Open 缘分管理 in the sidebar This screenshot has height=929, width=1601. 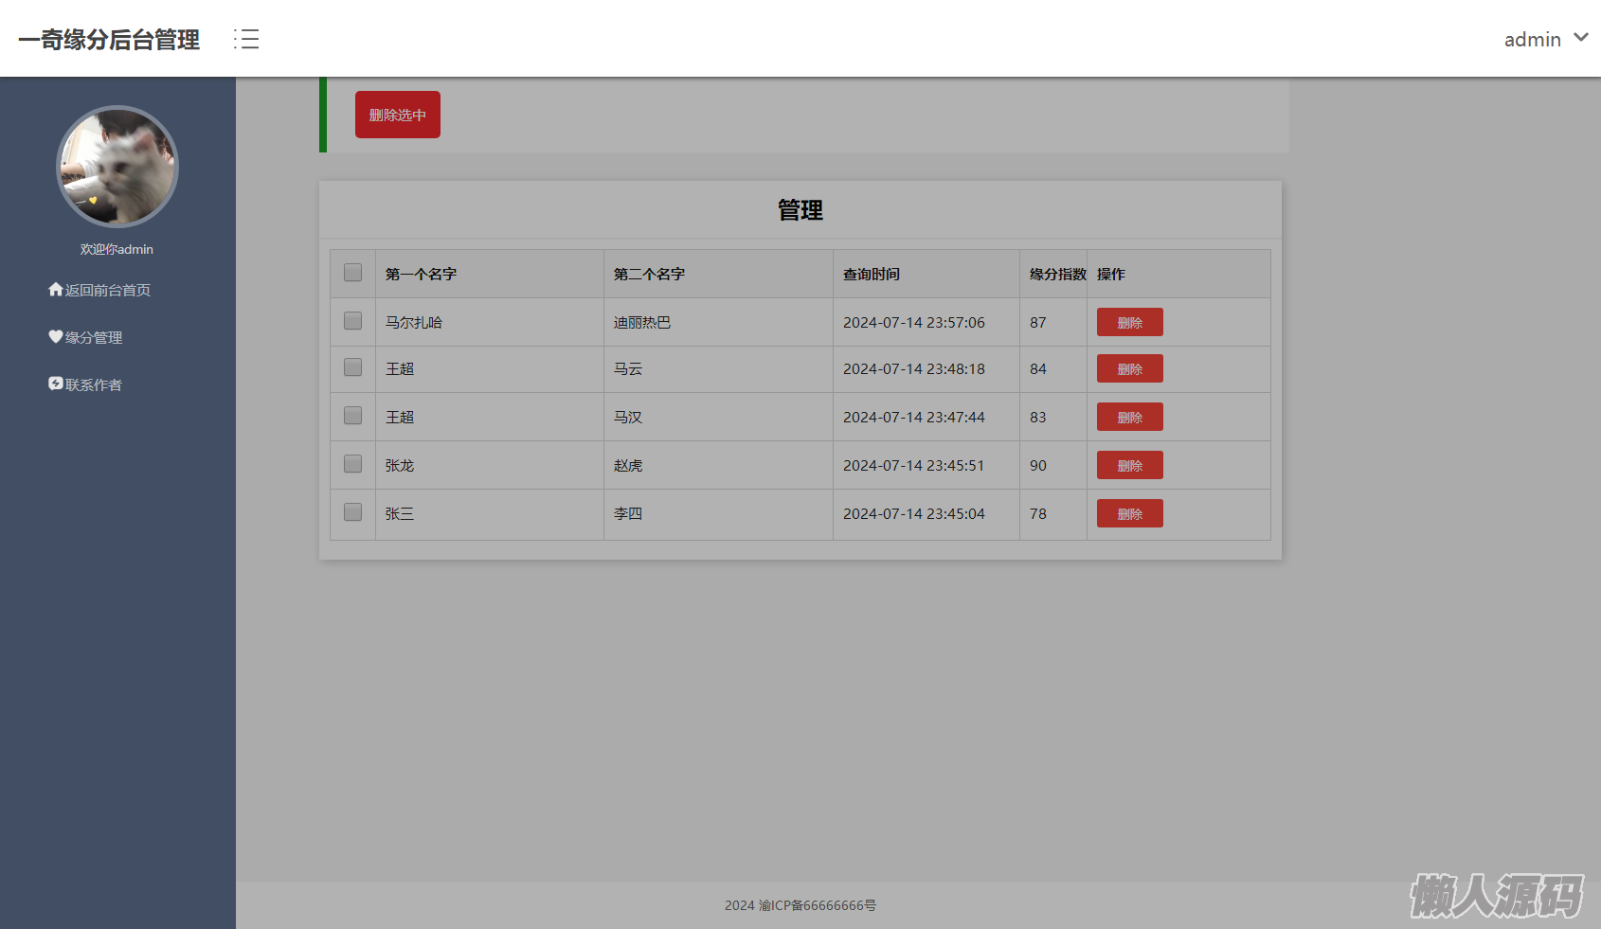tap(94, 338)
